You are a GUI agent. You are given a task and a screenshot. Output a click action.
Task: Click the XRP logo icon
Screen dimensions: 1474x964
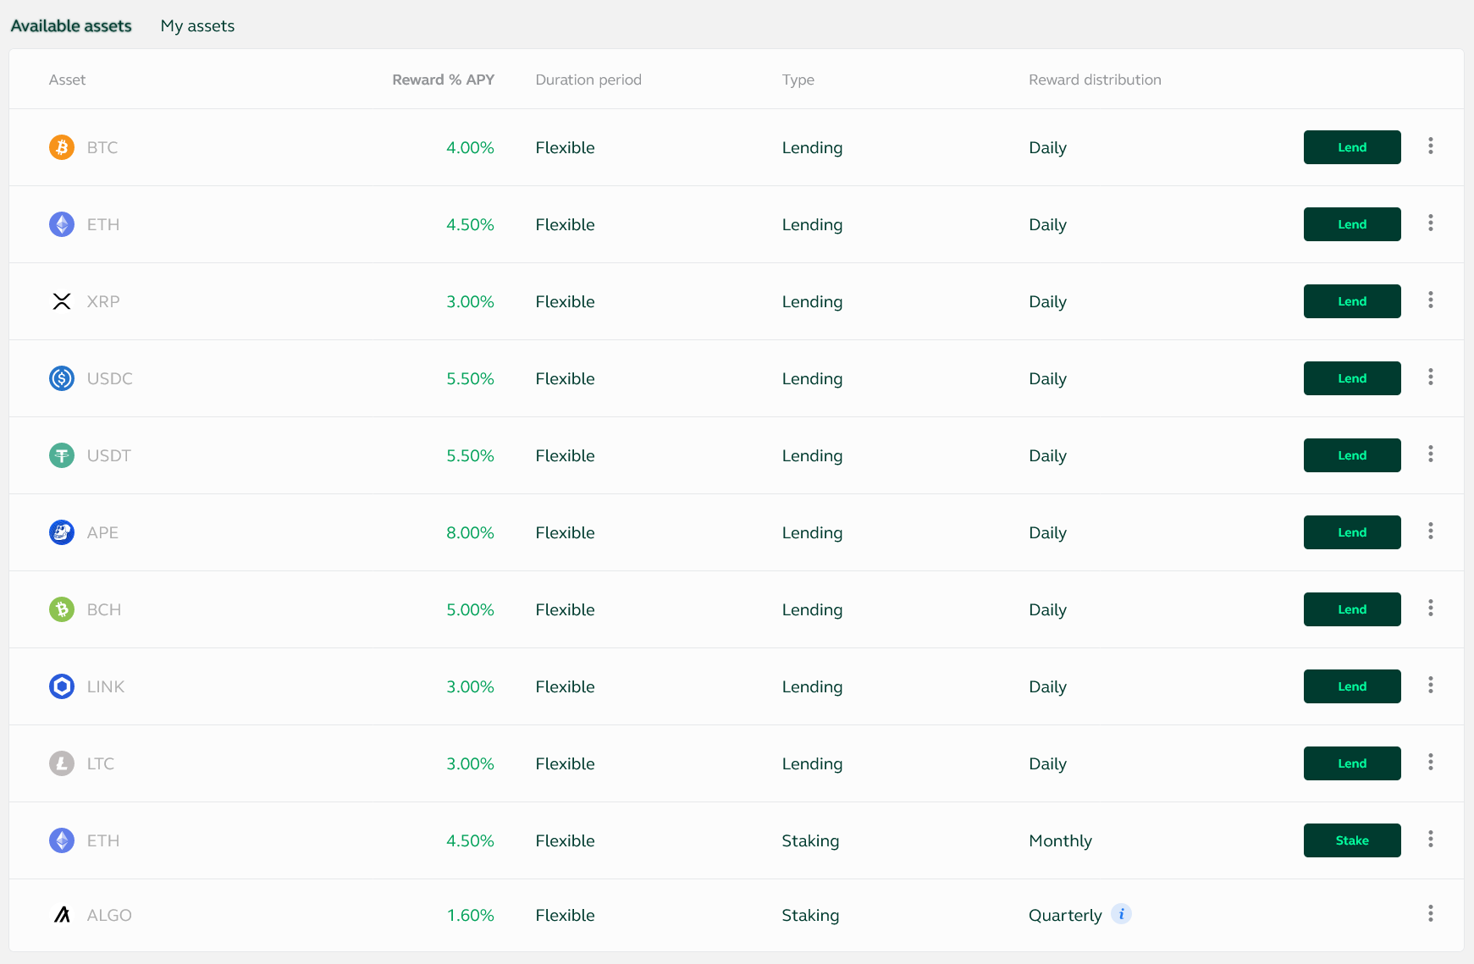coord(62,301)
